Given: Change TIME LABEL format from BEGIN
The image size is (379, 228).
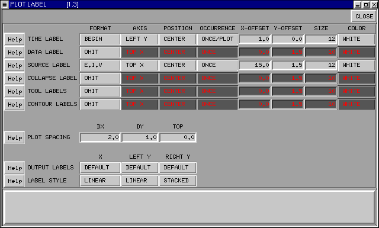Looking at the screenshot, I should pos(100,39).
